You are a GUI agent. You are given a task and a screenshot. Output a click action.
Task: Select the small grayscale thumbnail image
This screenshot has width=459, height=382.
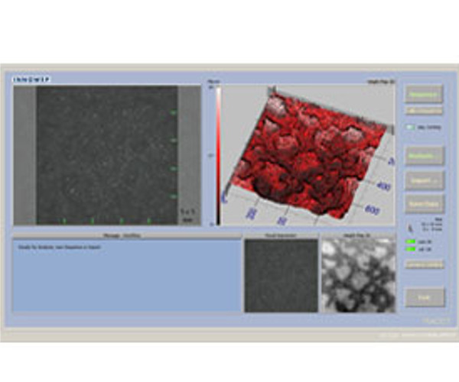click(x=281, y=275)
